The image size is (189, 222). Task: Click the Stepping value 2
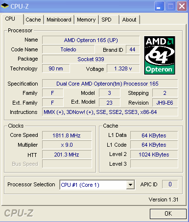165,93
